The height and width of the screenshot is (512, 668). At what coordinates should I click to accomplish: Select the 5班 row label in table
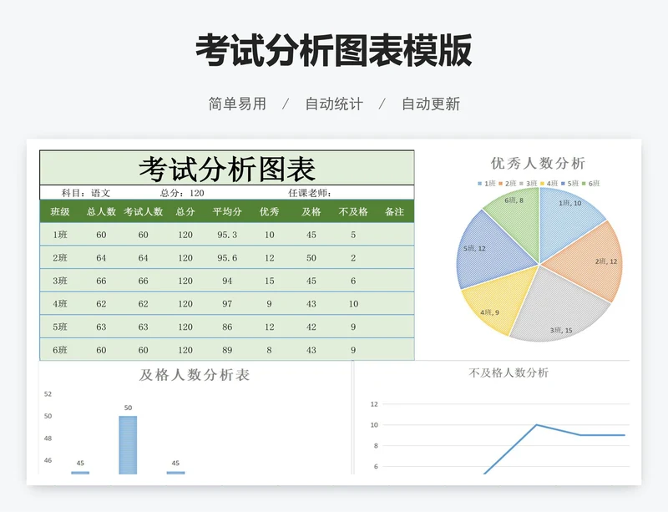click(x=60, y=327)
